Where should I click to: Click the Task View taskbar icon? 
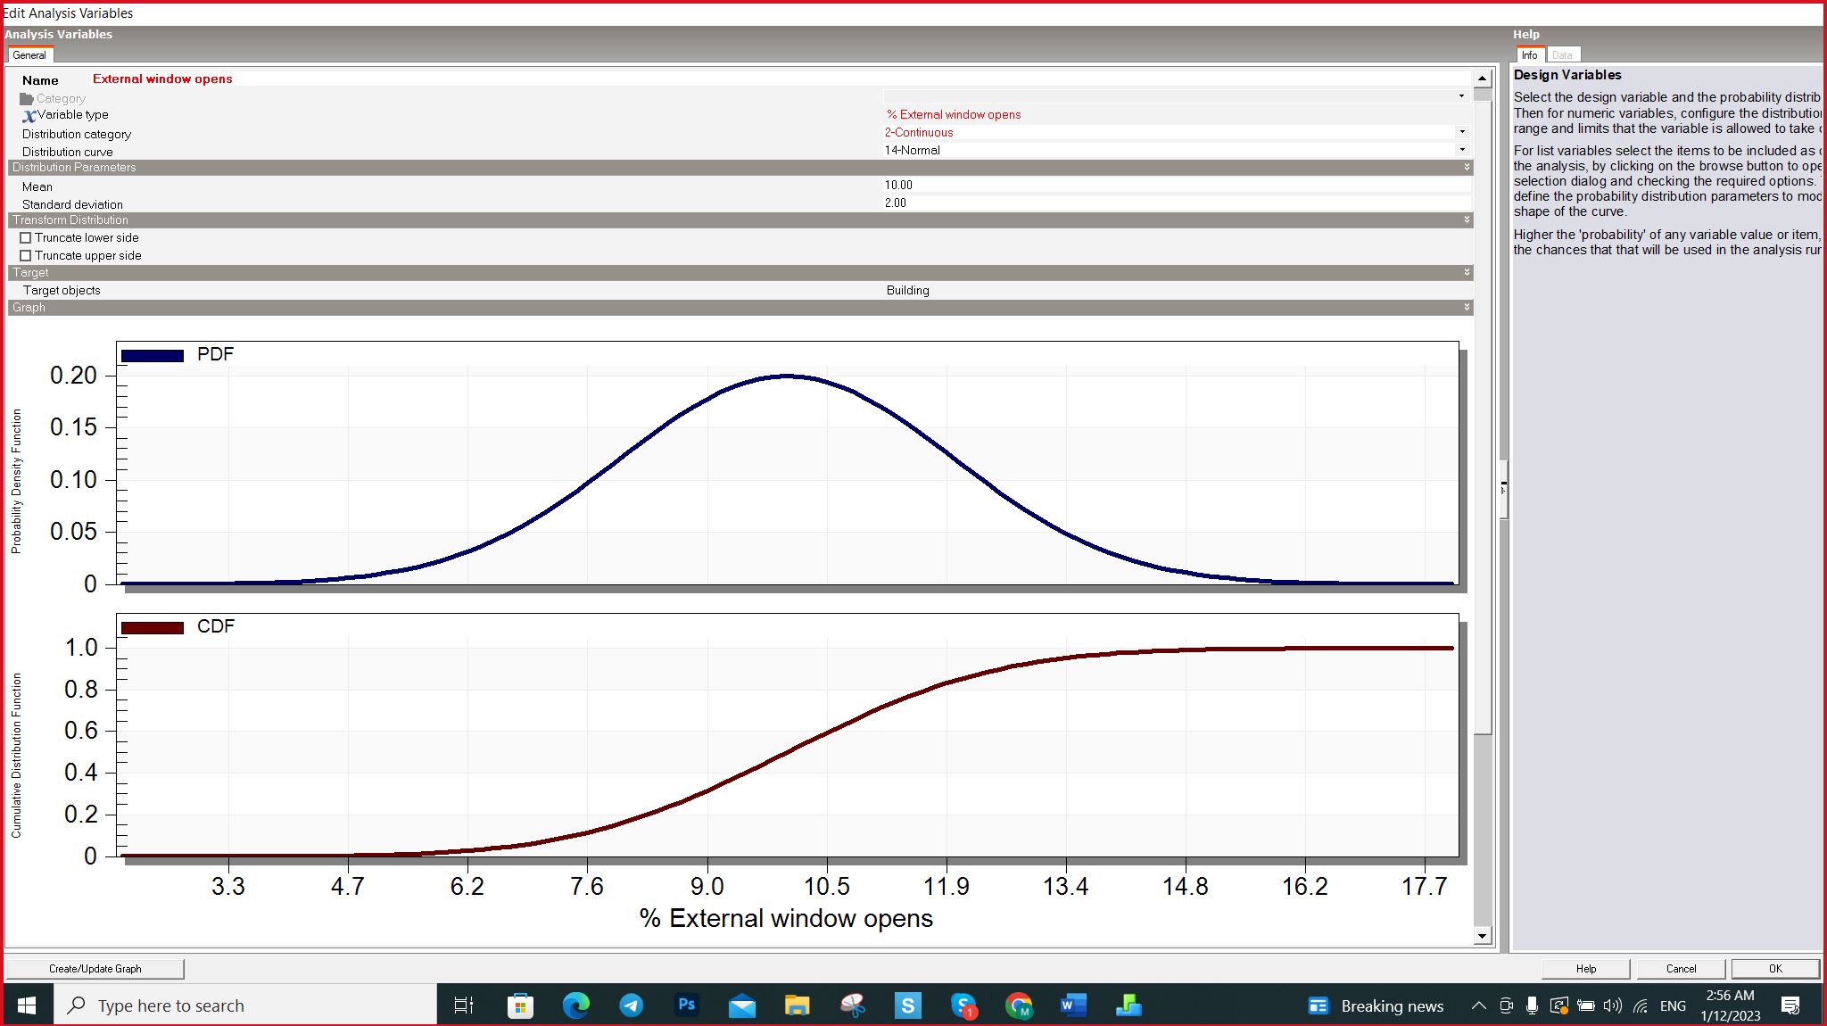click(x=463, y=1005)
